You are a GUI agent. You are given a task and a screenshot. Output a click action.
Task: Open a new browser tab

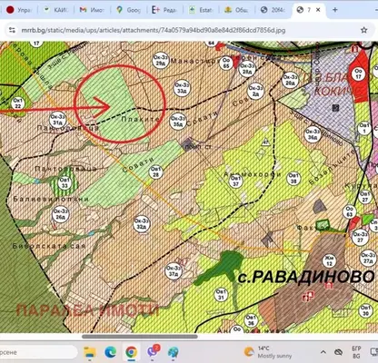pyautogui.click(x=335, y=10)
